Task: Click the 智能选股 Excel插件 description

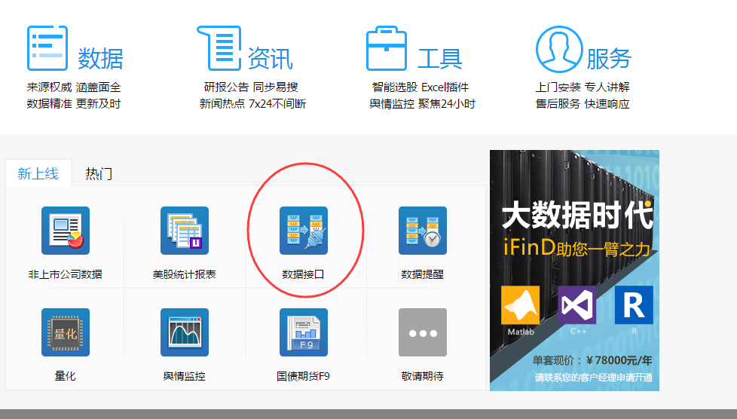Action: coord(420,87)
